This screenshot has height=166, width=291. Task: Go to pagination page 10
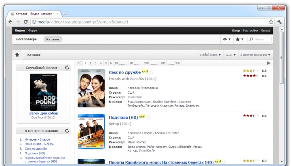pyautogui.click(x=116, y=63)
